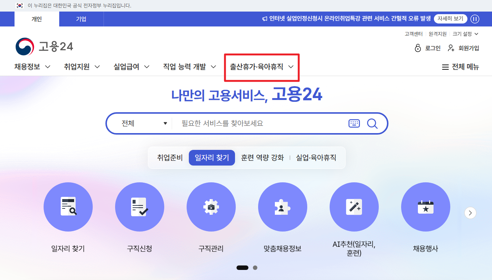Click the 회원가입 person icon
This screenshot has width=492, height=280.
tap(451, 48)
